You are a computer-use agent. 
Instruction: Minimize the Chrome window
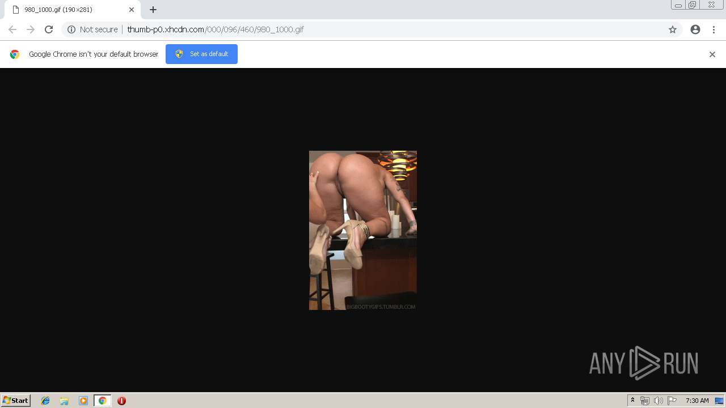click(678, 5)
